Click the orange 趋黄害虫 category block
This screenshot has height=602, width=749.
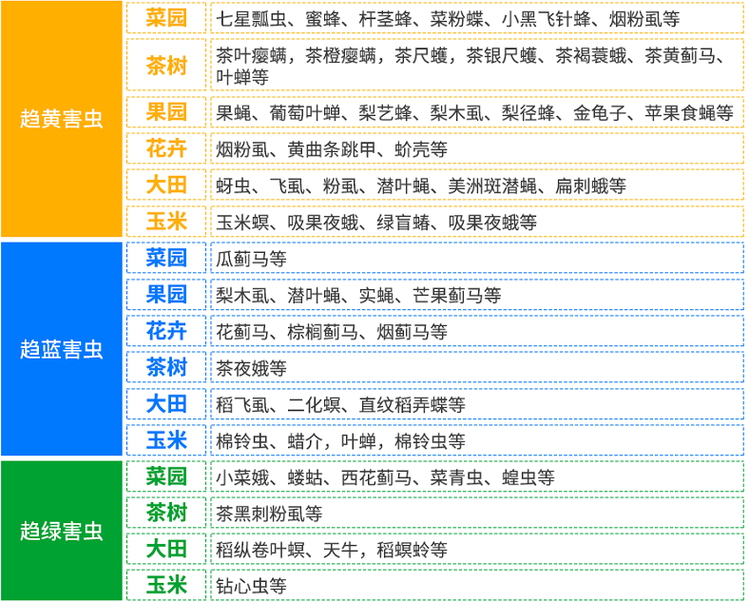(62, 120)
